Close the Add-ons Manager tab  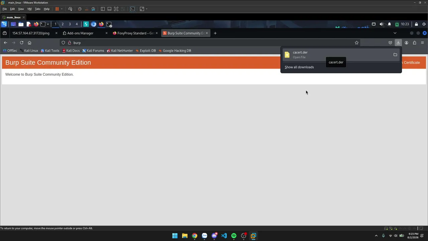click(x=107, y=33)
